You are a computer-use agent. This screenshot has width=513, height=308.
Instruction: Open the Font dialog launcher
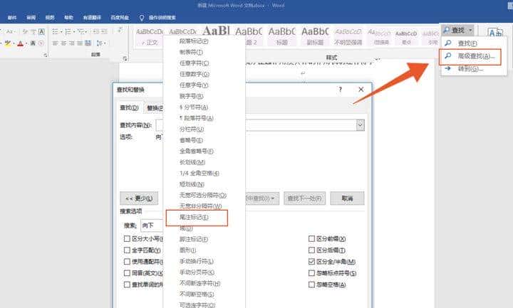tap(46, 55)
